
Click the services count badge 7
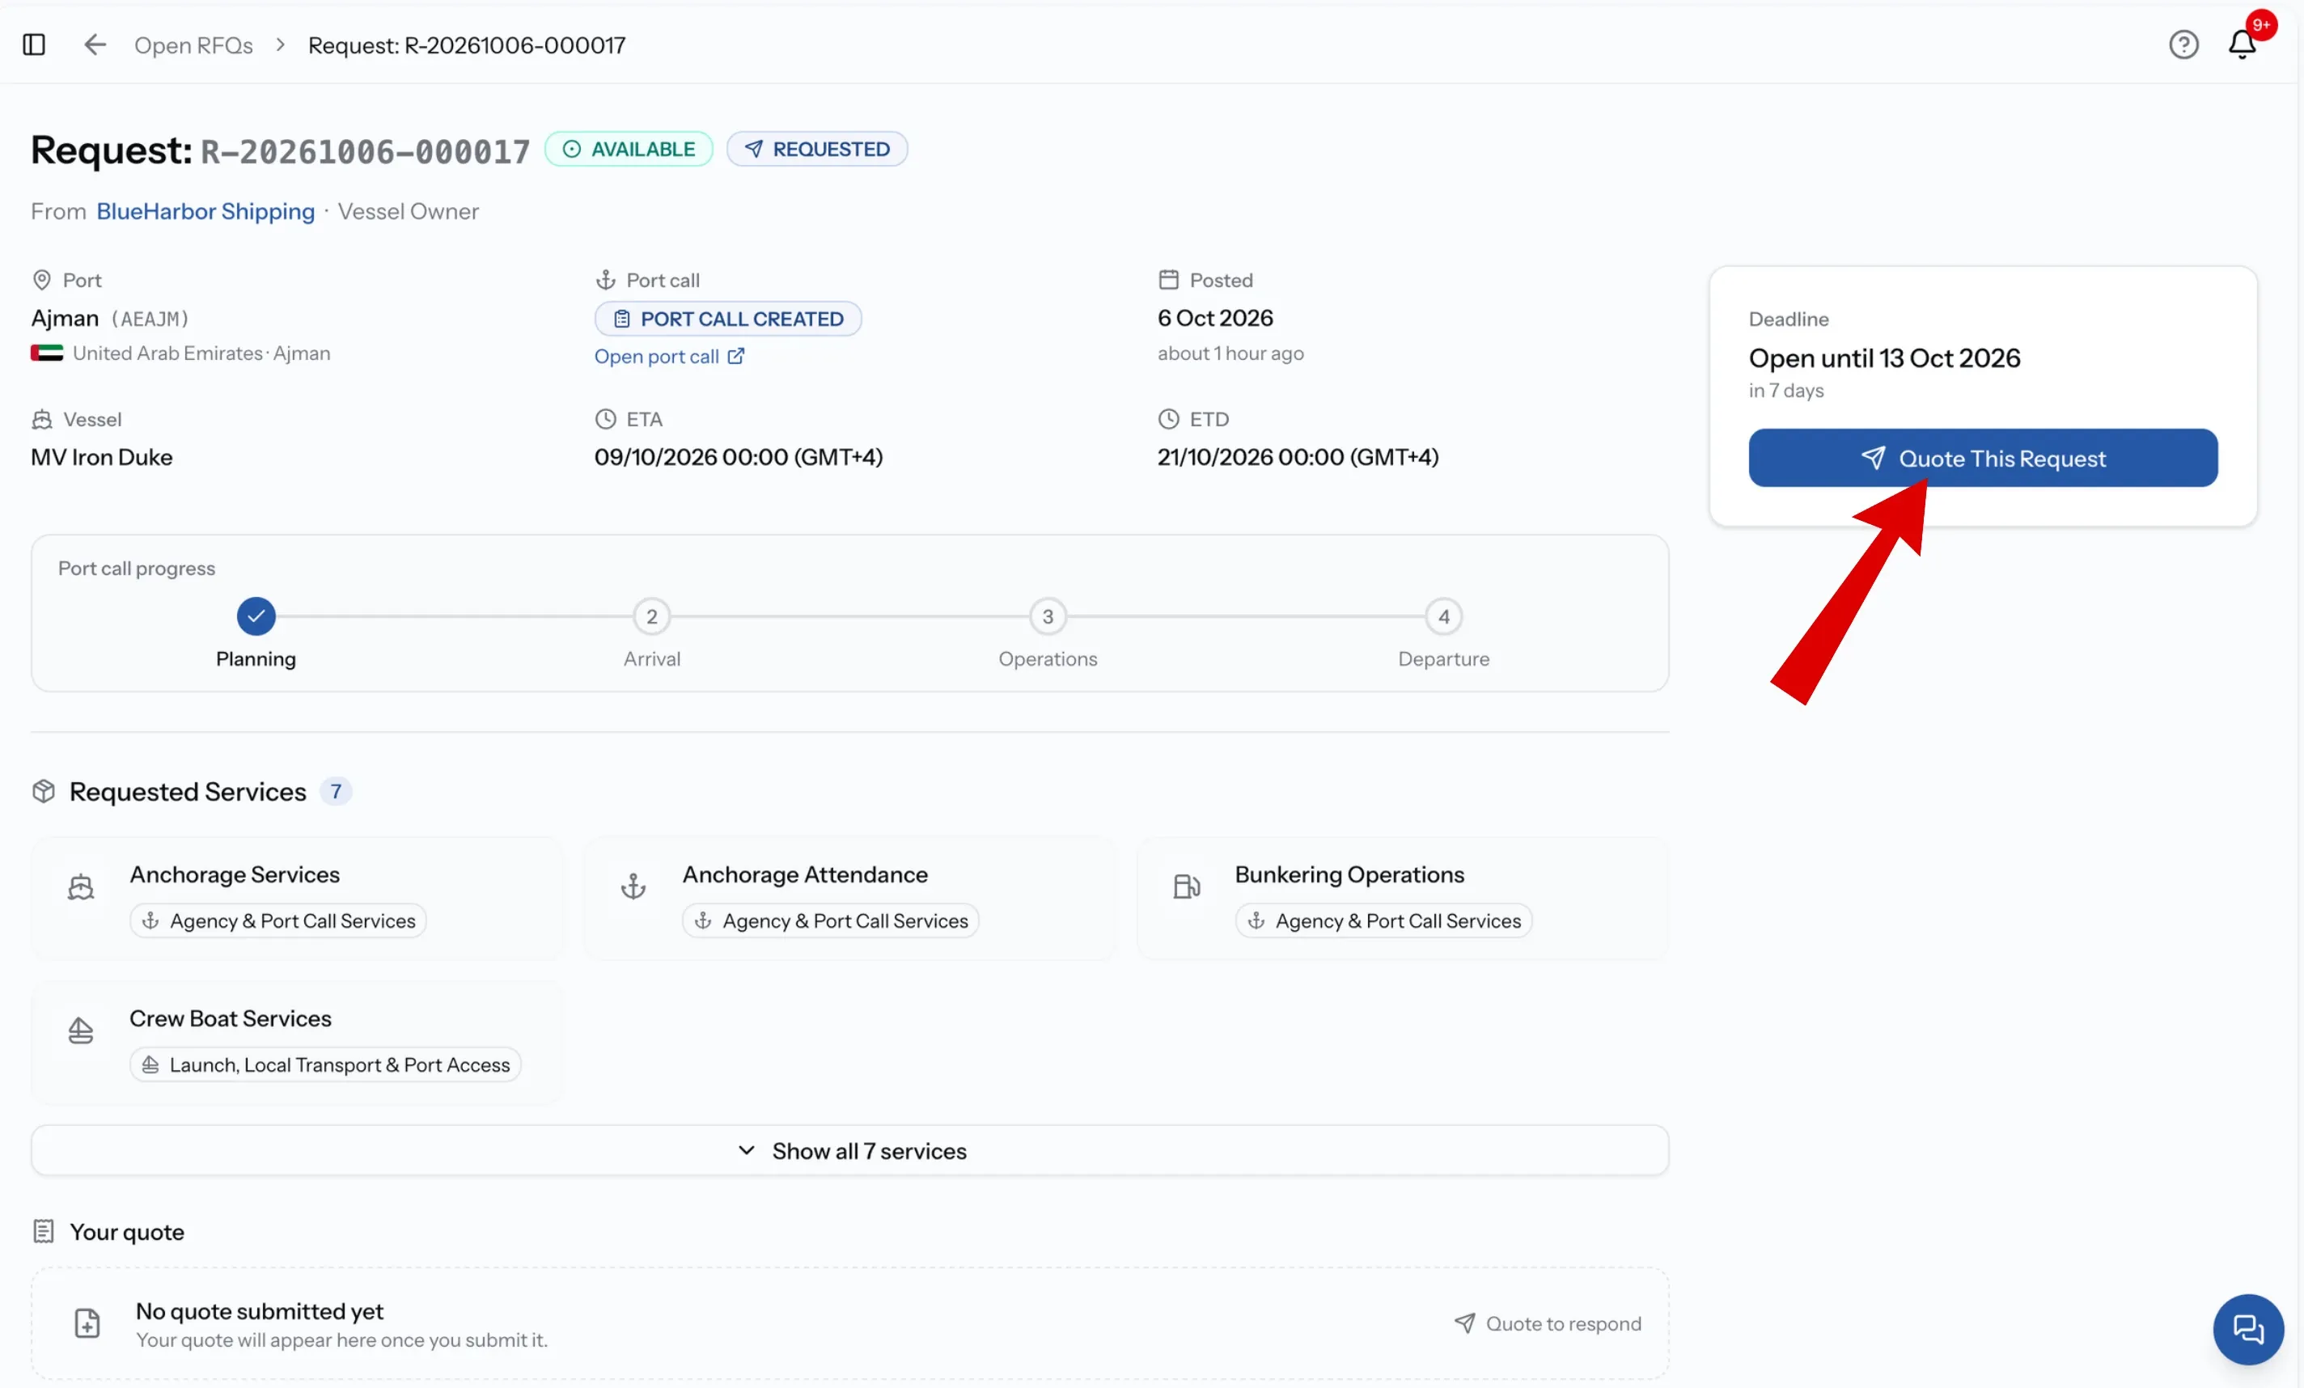[x=336, y=792]
